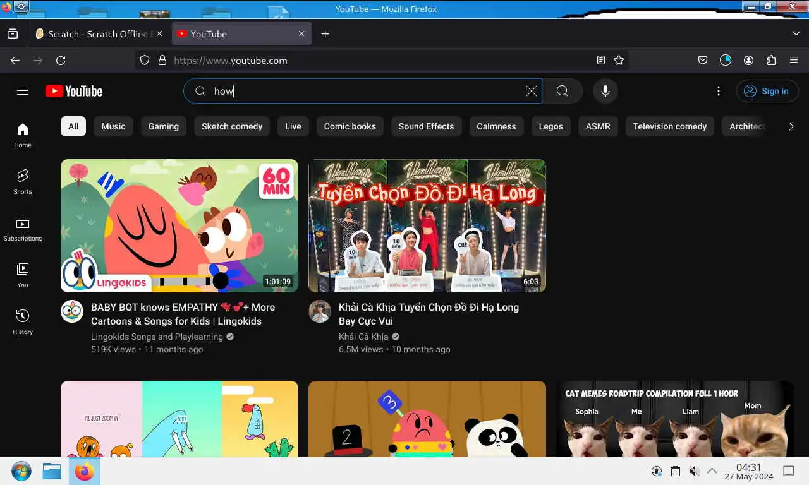Open the clock showing 04:31
809x485 pixels.
click(x=749, y=471)
